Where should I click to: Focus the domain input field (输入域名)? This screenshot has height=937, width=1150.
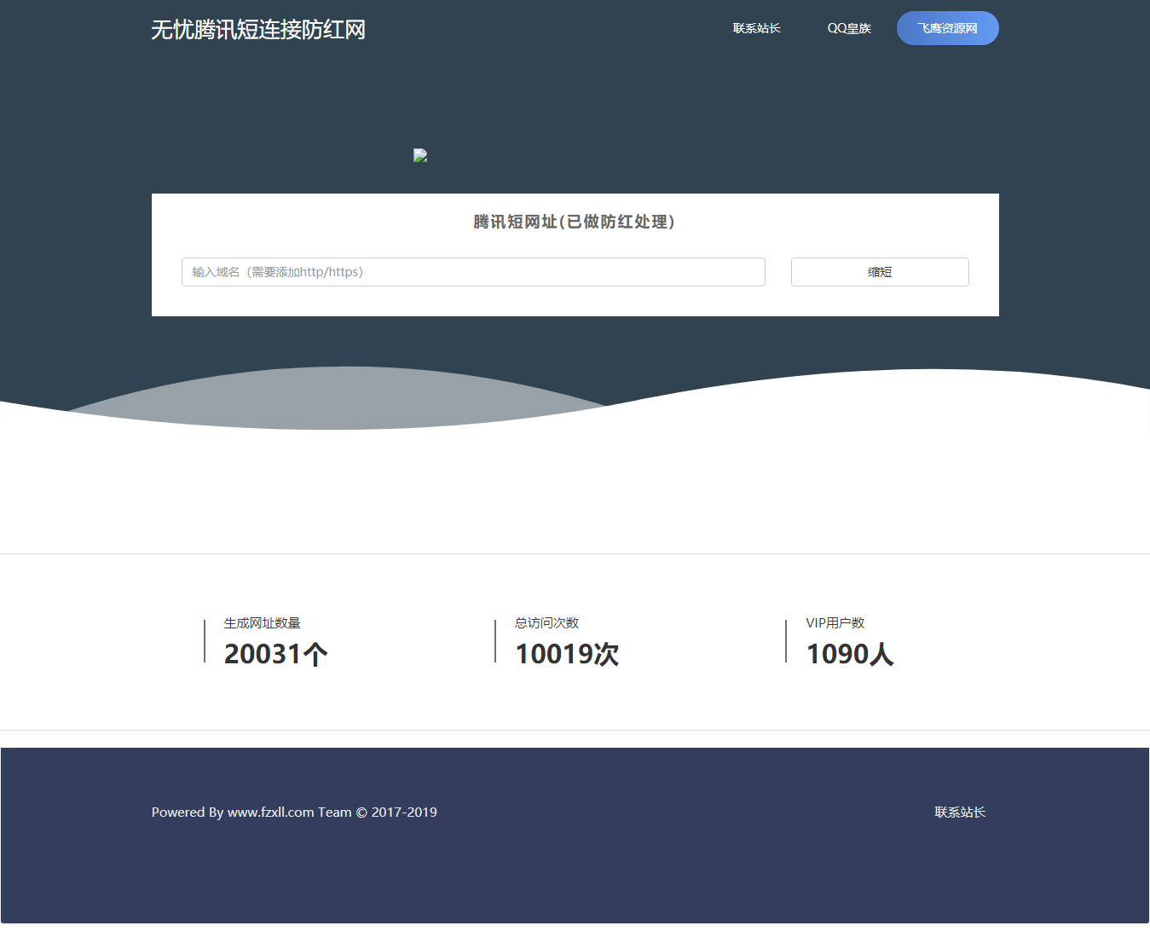pos(473,272)
